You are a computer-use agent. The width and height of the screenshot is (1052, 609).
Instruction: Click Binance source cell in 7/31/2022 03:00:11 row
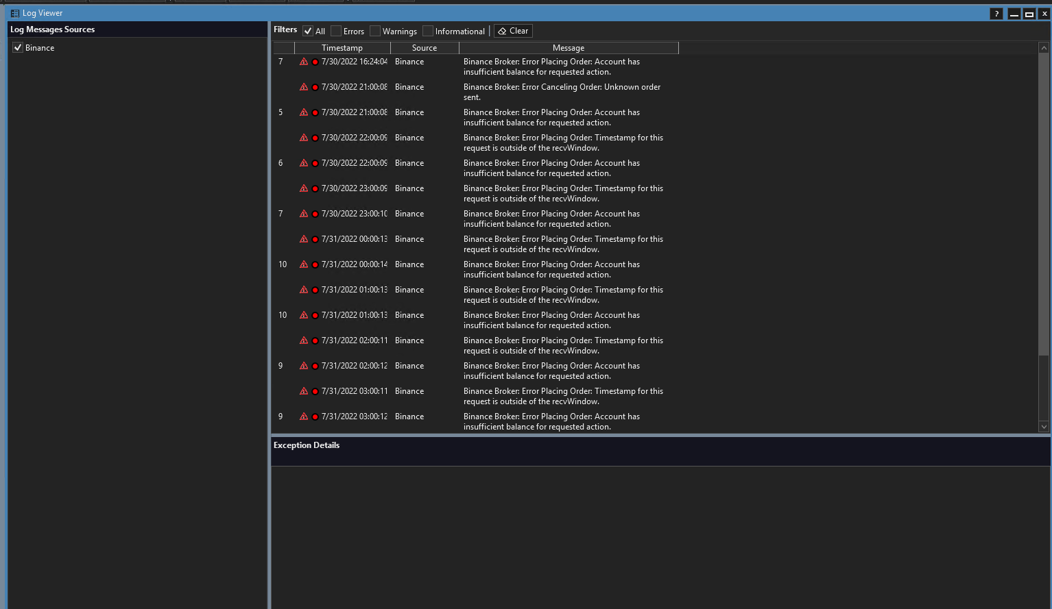(x=409, y=391)
